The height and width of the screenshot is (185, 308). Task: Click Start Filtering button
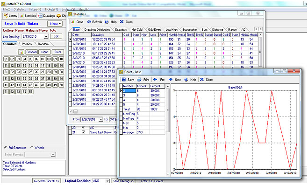(123, 181)
